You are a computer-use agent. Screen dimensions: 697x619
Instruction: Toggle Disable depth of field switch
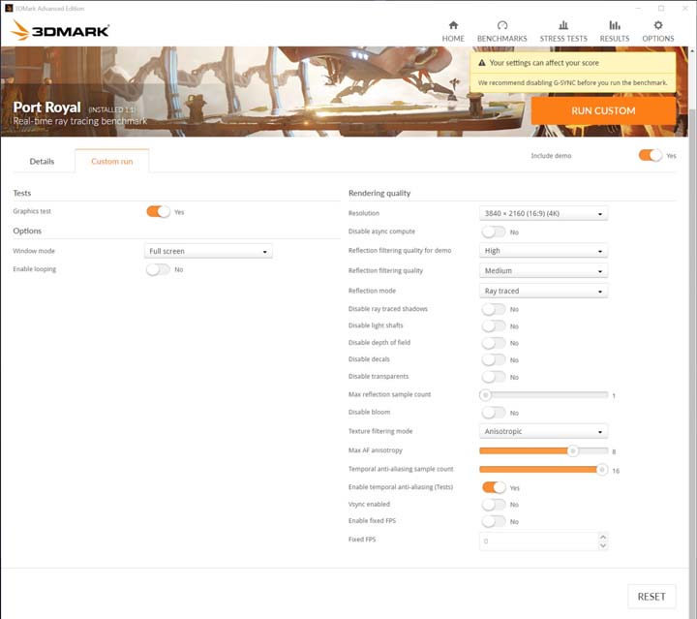point(494,343)
